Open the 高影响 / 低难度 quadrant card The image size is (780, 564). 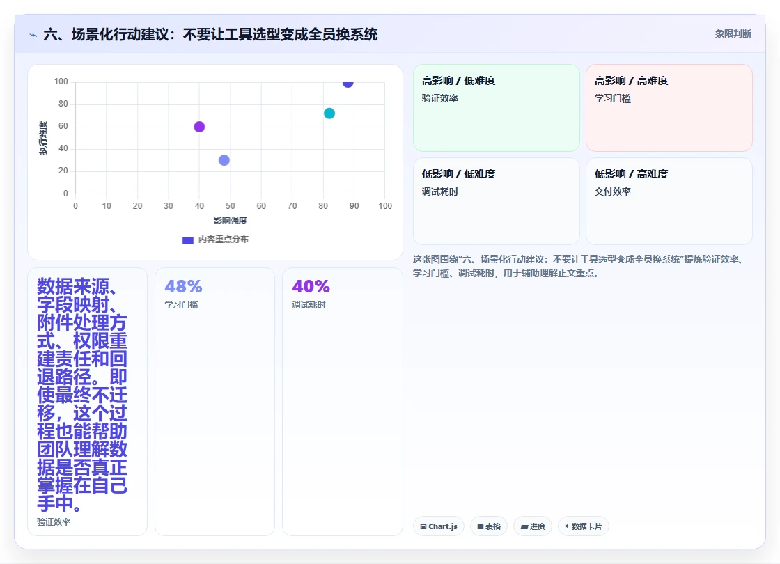496,108
